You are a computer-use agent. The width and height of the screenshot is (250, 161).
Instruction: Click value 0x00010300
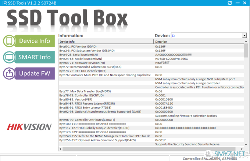tap(164, 100)
